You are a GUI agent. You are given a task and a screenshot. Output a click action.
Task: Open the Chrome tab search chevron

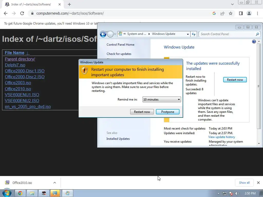click(x=232, y=4)
